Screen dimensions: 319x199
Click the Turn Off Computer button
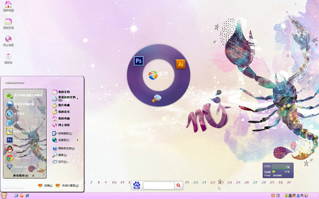coord(67,186)
